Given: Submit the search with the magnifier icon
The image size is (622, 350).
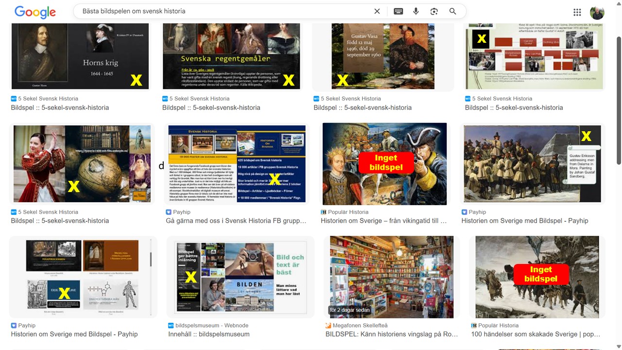Looking at the screenshot, I should tap(453, 11).
